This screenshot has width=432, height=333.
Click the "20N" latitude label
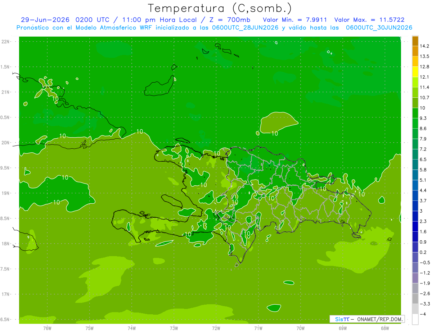pyautogui.click(x=5, y=143)
